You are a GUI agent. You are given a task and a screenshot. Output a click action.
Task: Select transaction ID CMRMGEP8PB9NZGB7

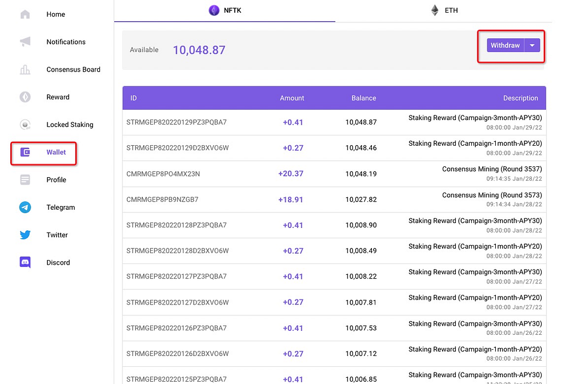click(x=162, y=199)
